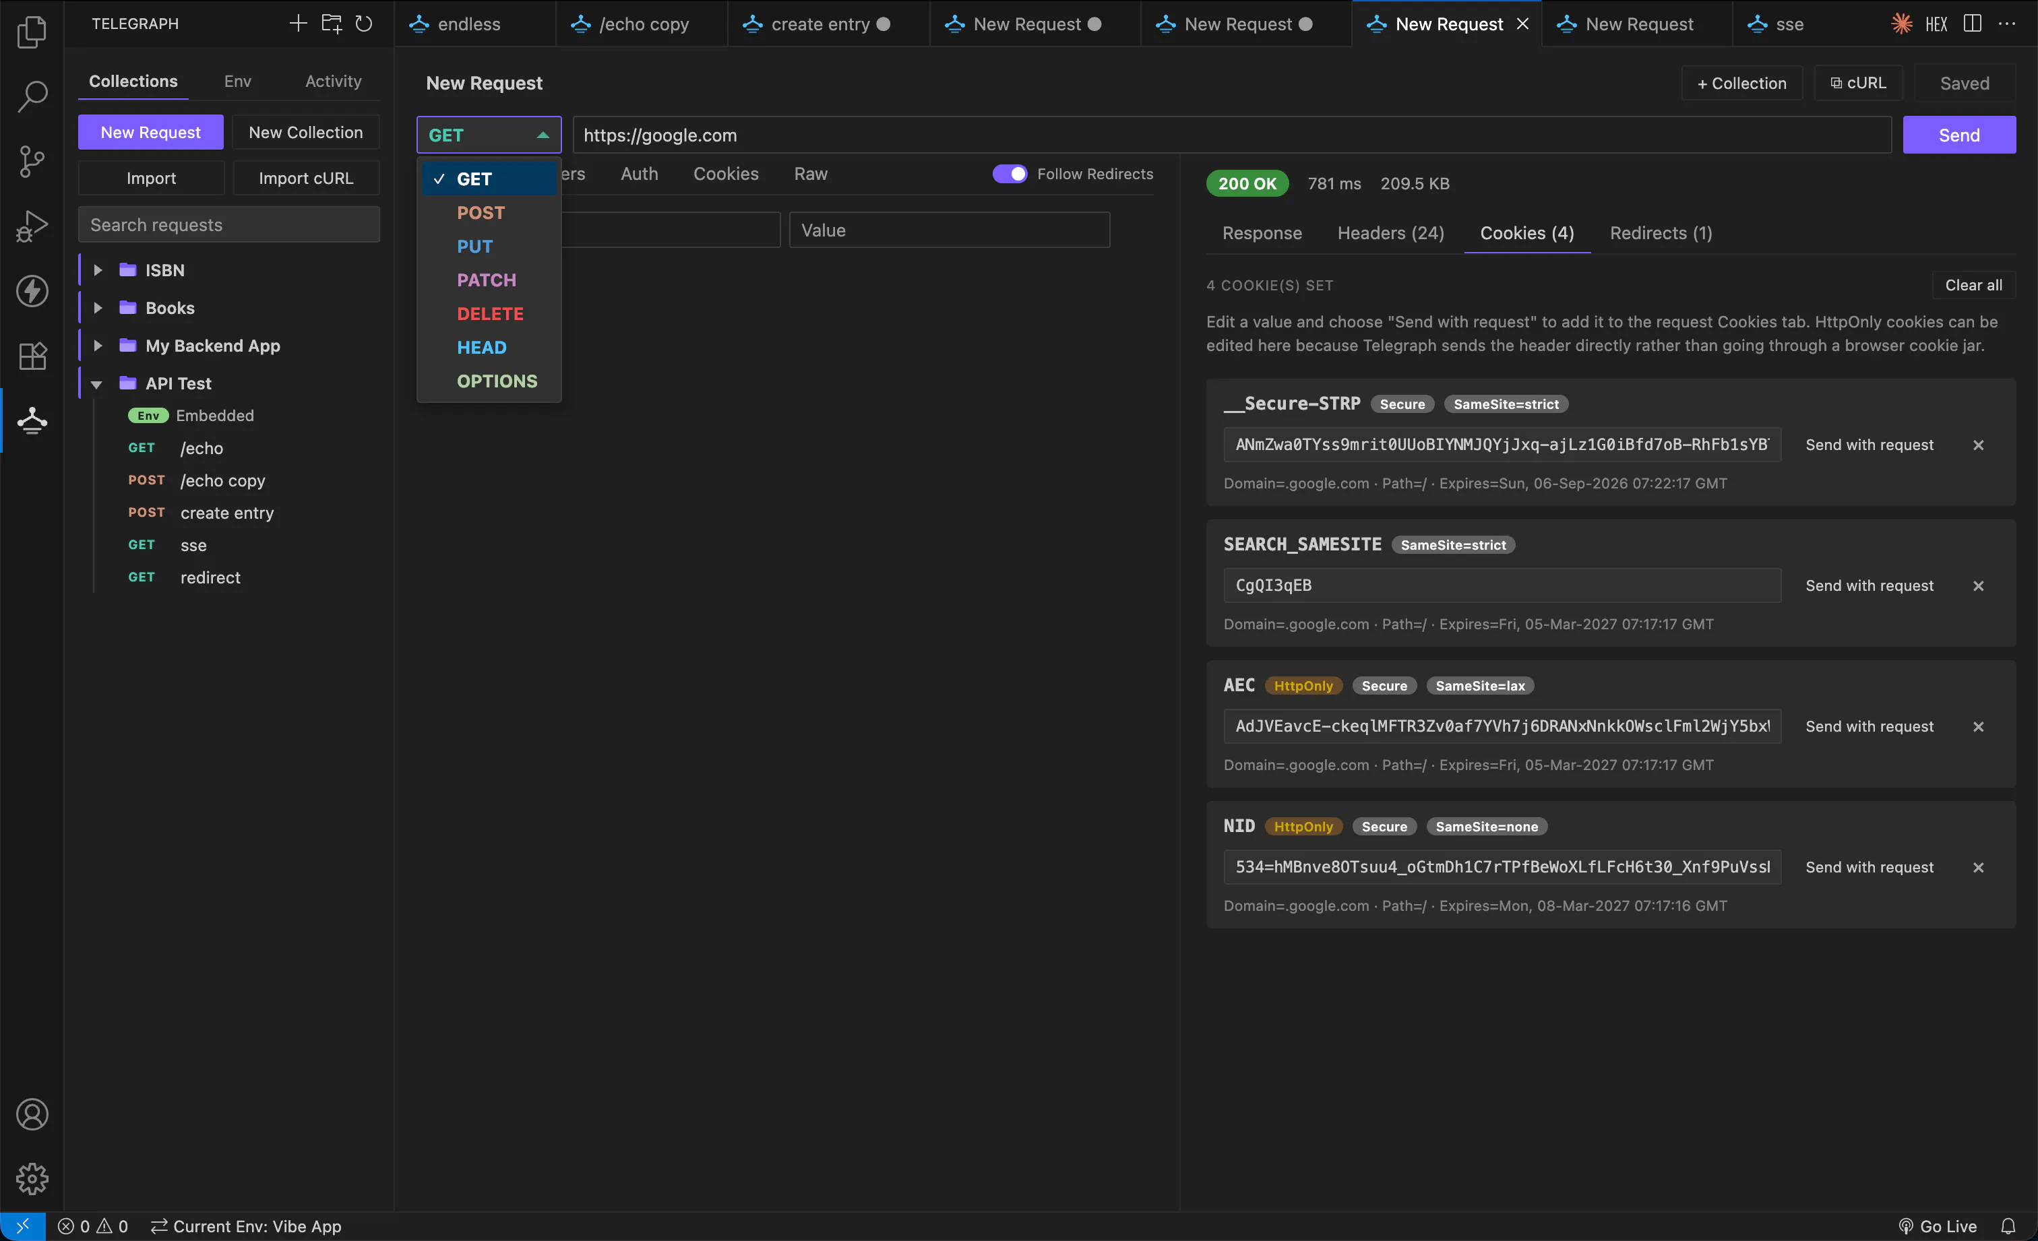The image size is (2038, 1241).
Task: Click the SEARCH_SAMESITE cookie value field
Action: [x=1502, y=585]
